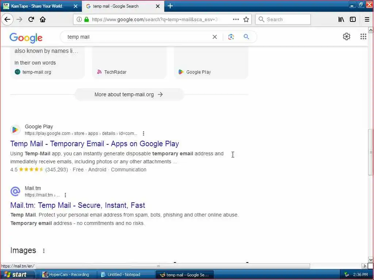The width and height of the screenshot is (374, 280).
Task: Focus the Firefox Search field
Action: [283, 20]
